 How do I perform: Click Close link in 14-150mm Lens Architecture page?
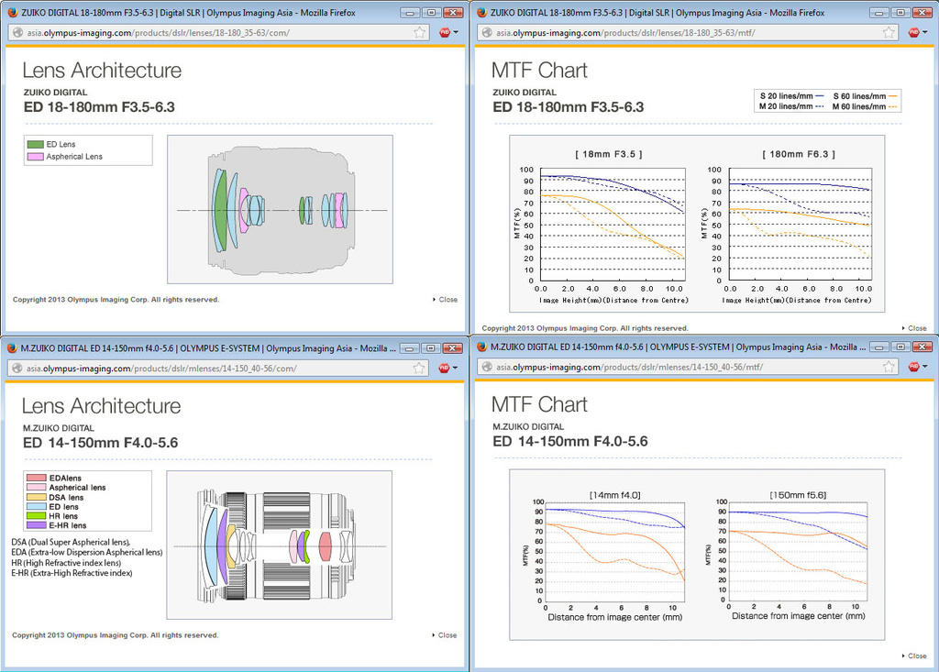coord(445,634)
